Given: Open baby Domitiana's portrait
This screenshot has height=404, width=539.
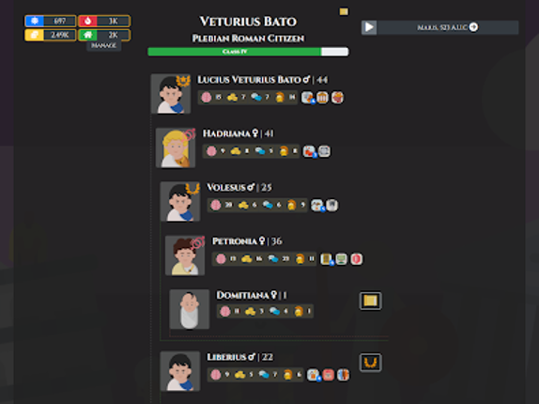Looking at the screenshot, I should 190,309.
